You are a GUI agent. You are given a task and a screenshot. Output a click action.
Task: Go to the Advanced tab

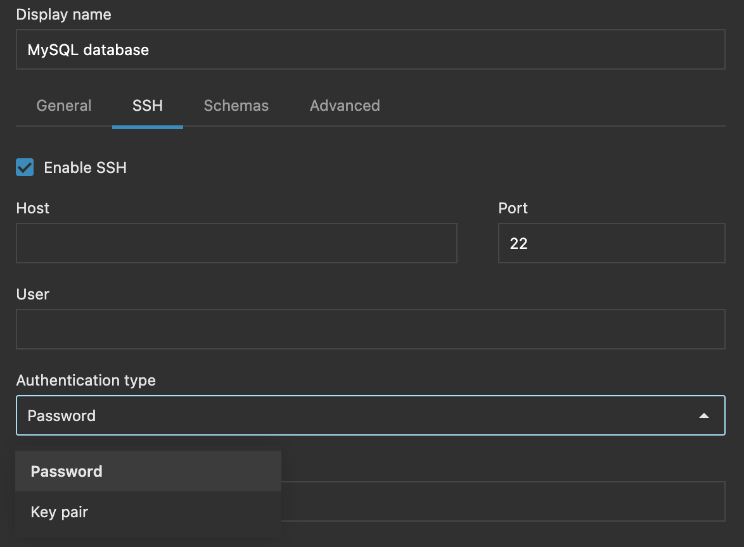345,106
